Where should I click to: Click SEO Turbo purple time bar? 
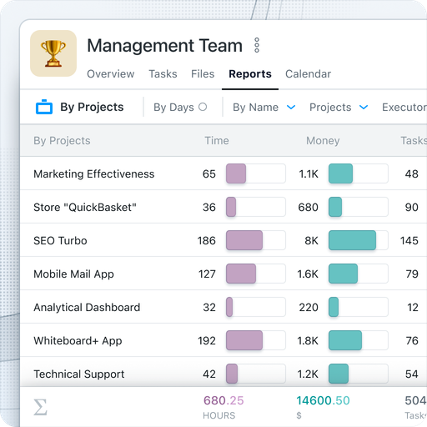coord(244,240)
